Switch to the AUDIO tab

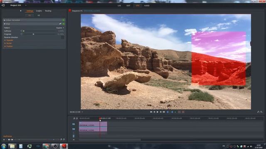pyautogui.click(x=147, y=5)
